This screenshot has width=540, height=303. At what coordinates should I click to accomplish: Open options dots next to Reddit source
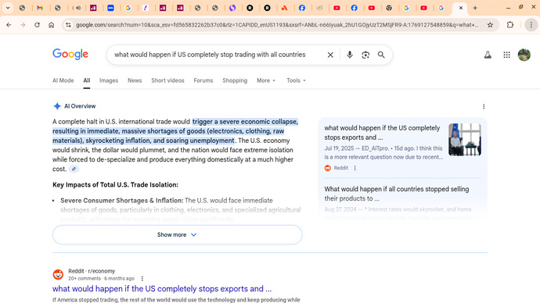355,168
